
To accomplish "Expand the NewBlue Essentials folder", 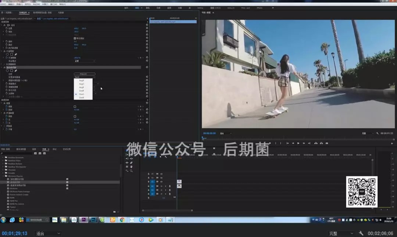I will [3, 157].
